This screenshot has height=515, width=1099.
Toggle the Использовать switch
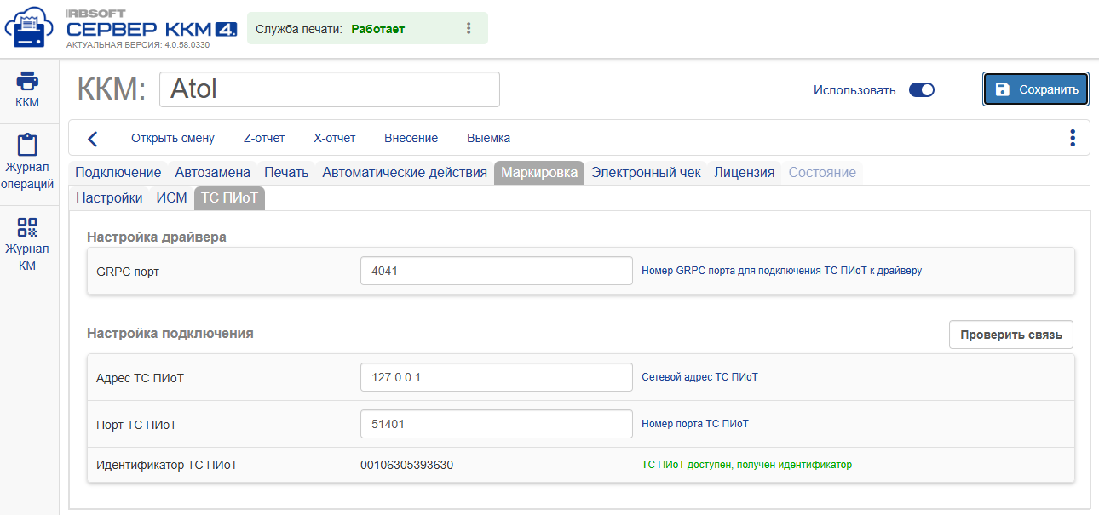[x=922, y=89]
